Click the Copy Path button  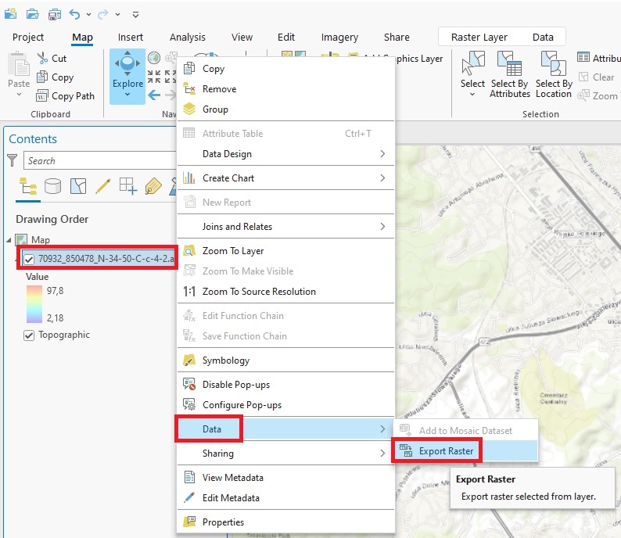click(72, 96)
